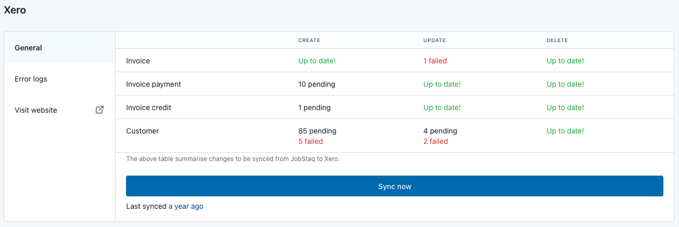Viewport: 679px width, 227px height.
Task: Open the Error logs tab
Action: point(59,79)
